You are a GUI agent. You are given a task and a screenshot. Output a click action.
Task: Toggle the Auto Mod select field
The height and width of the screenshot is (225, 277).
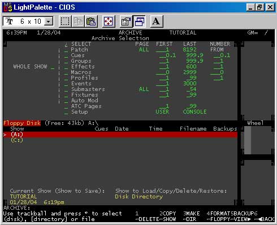pyautogui.click(x=66, y=101)
